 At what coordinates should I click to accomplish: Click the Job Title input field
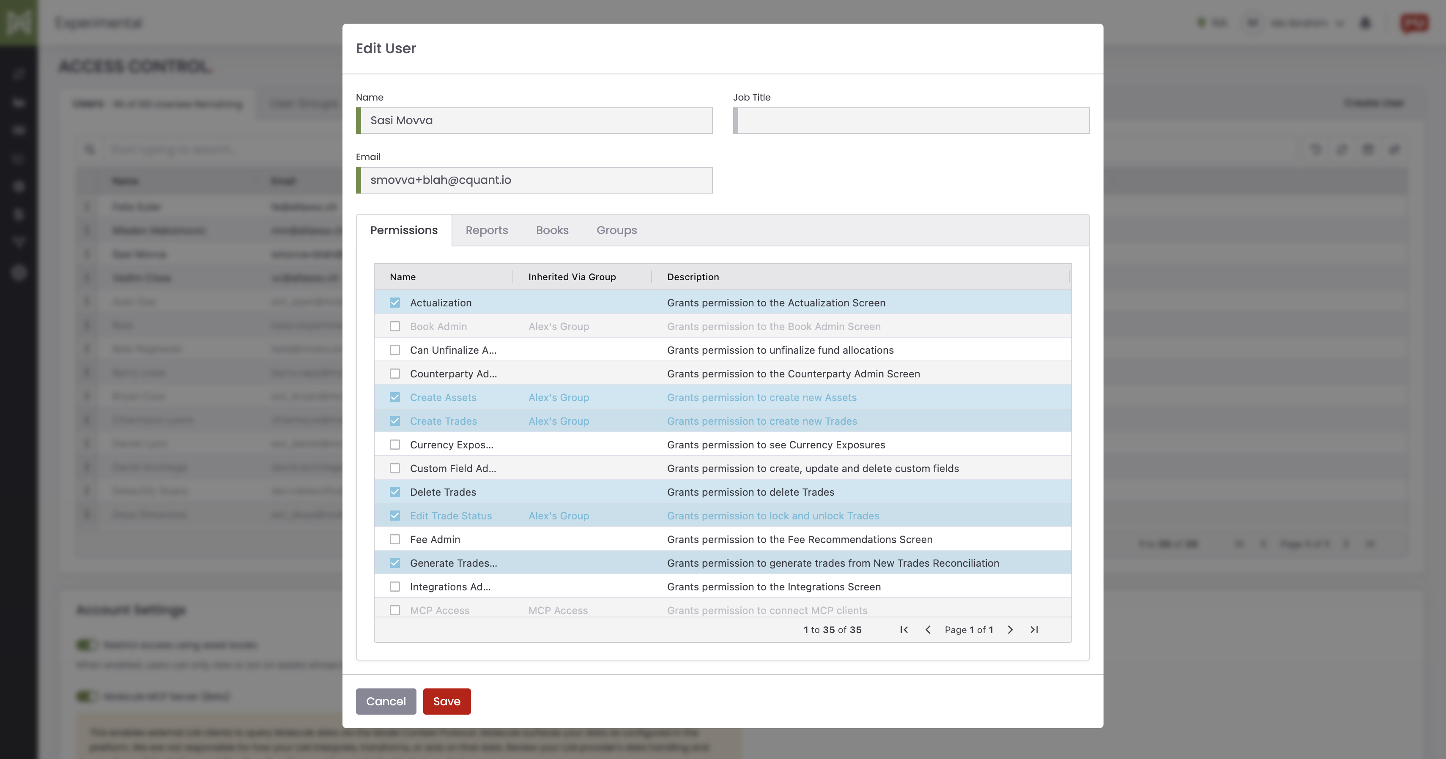[x=911, y=120]
